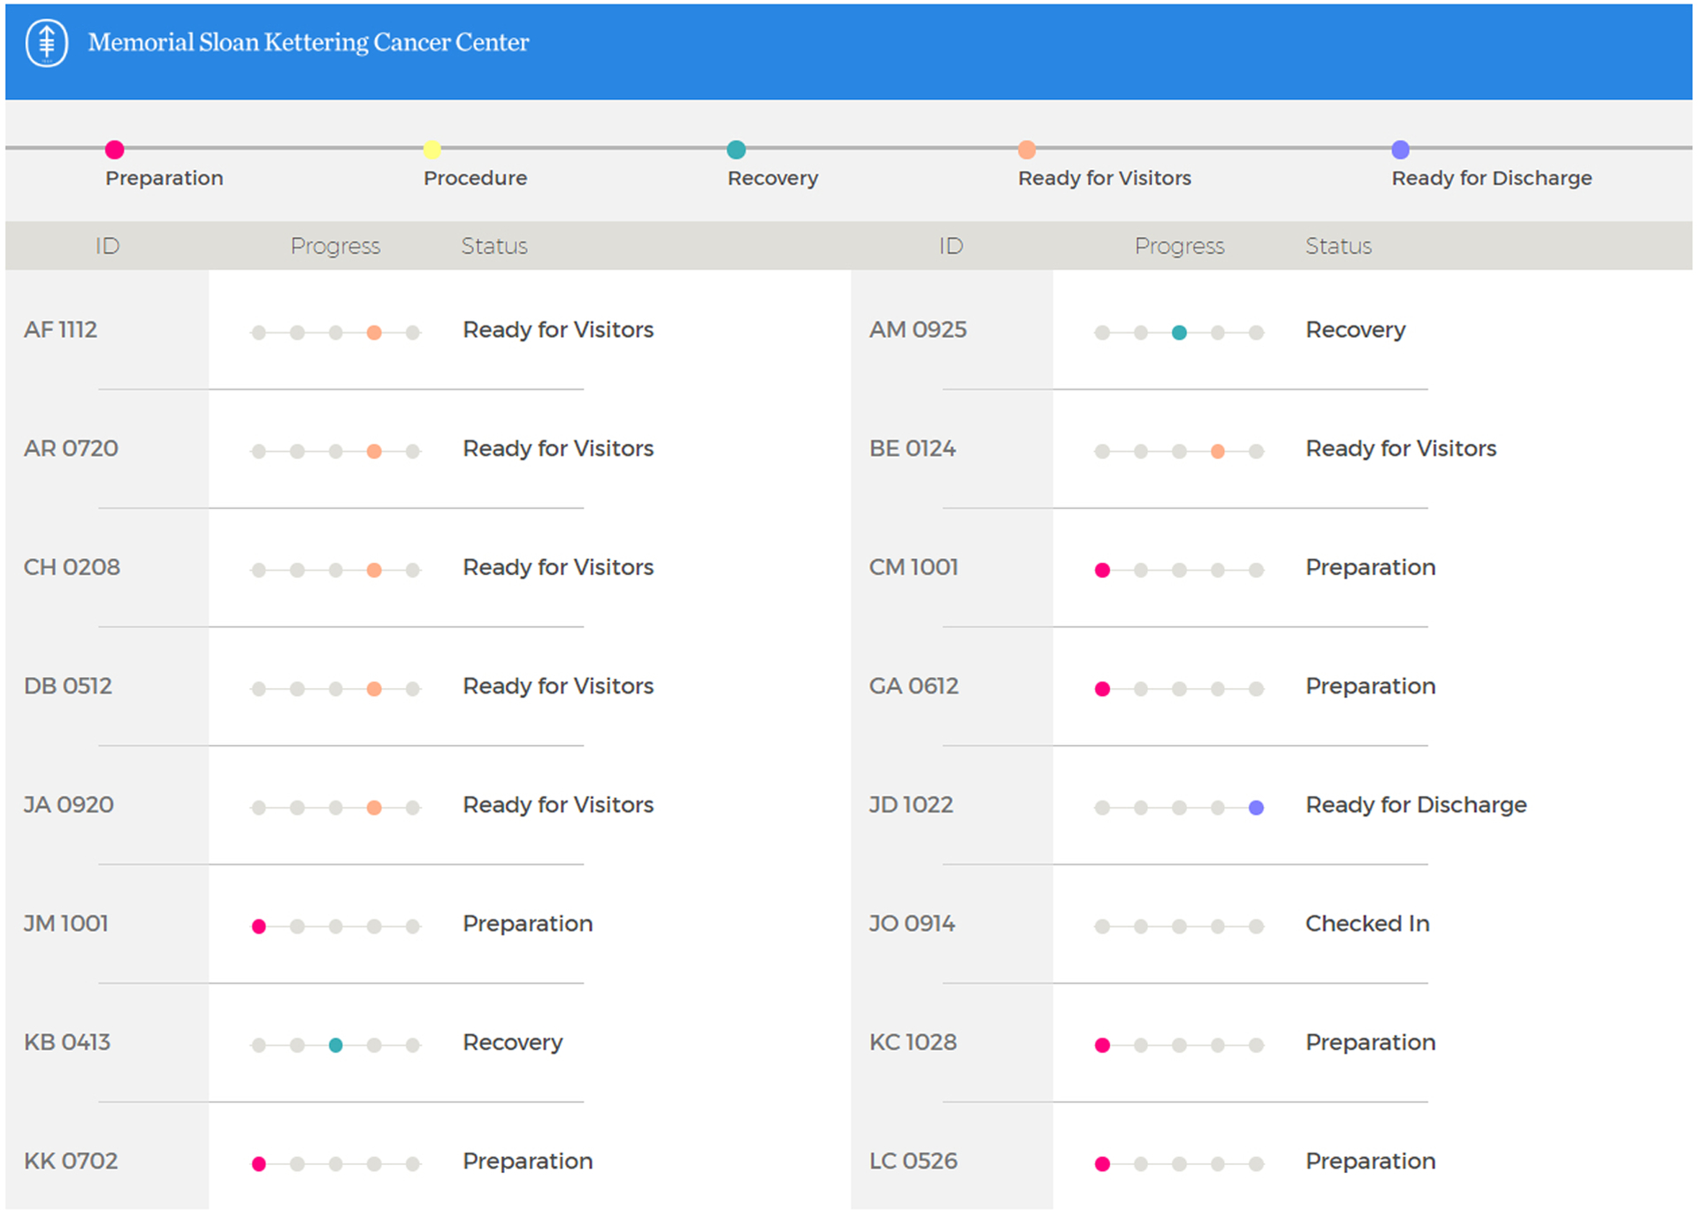Select patient ID CM 1001

(x=914, y=567)
